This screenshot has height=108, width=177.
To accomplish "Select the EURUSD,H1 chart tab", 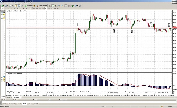I will (x=17, y=97).
